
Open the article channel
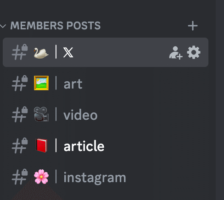pos(106,146)
